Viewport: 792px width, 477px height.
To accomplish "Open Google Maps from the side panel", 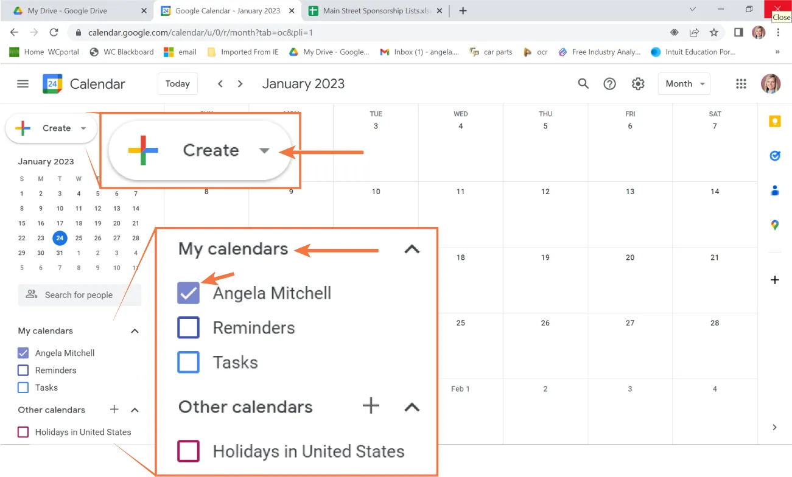I will click(x=774, y=225).
